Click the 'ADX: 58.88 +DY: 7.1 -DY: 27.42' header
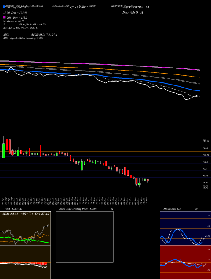Viewport: 211px width, 279px height. (25, 213)
